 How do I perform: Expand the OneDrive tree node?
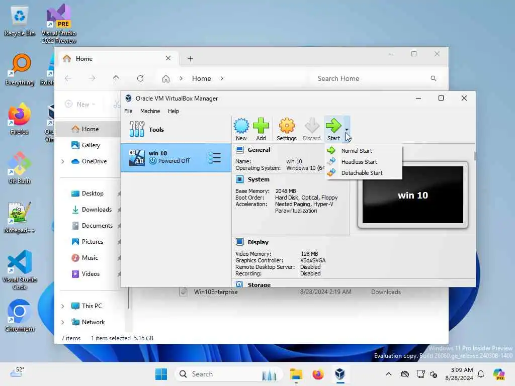pyautogui.click(x=63, y=161)
